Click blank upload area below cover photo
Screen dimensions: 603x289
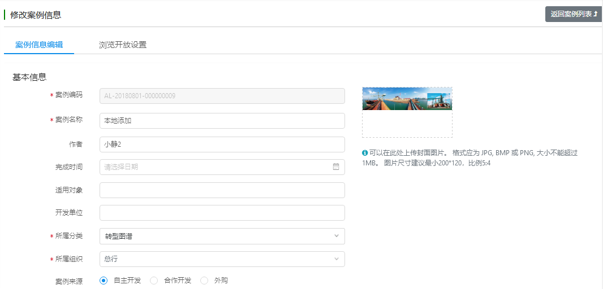407,124
